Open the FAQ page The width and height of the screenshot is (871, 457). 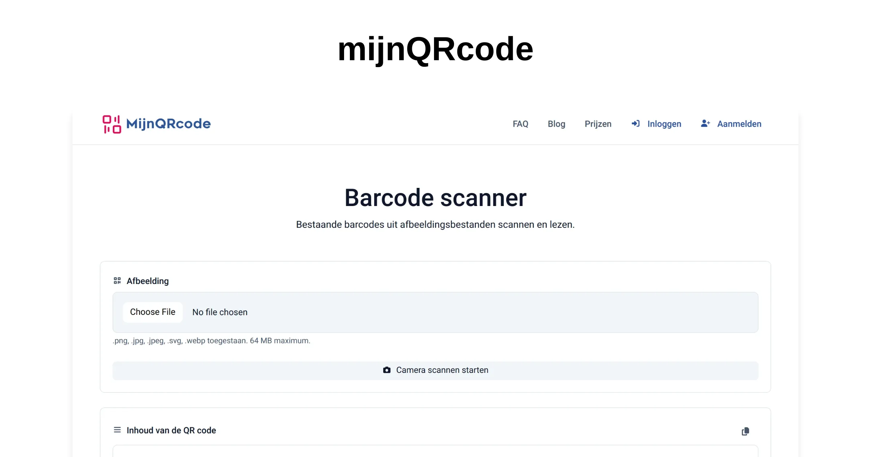point(520,124)
